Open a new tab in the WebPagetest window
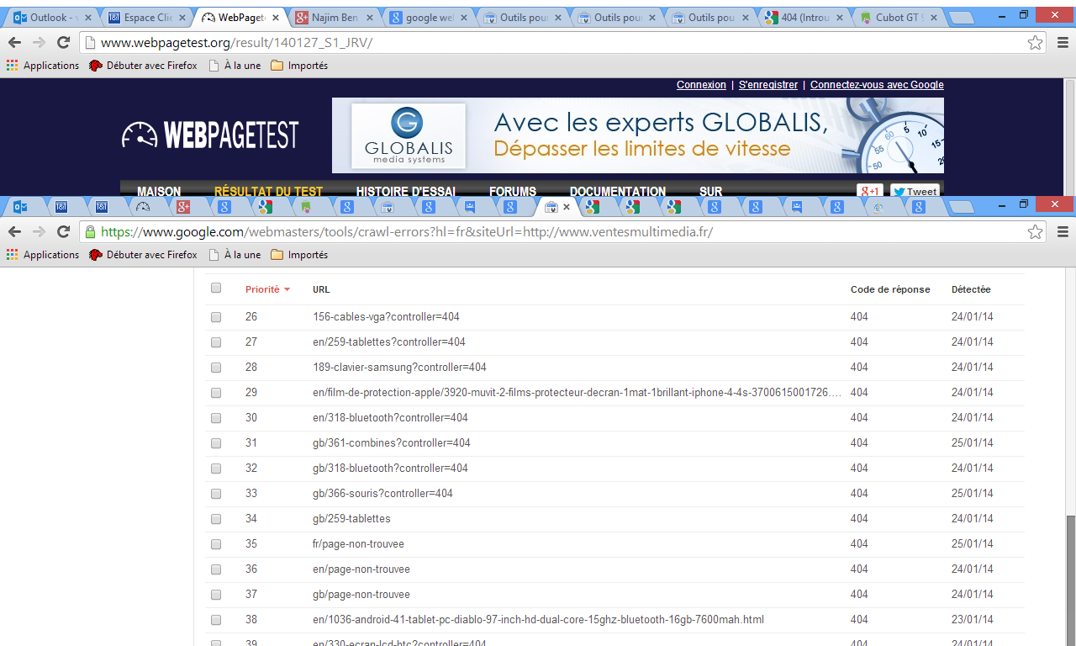 coord(962,18)
